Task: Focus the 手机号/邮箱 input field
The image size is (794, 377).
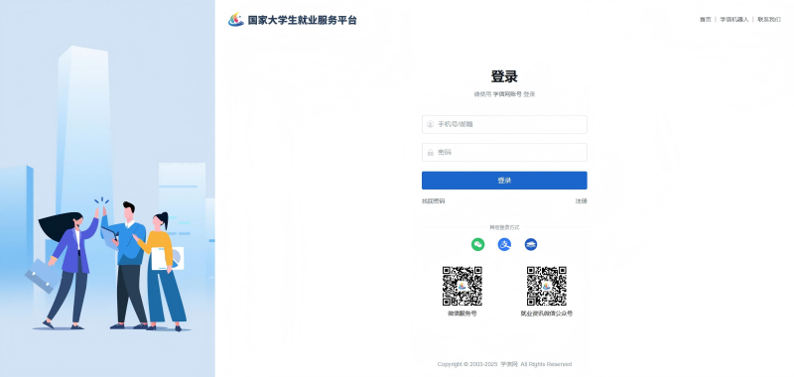Action: 504,124
